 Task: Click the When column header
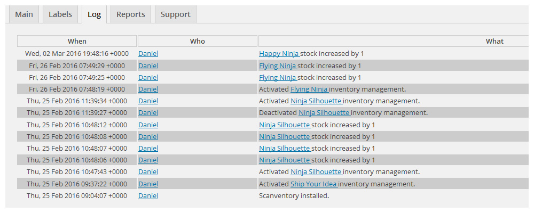[77, 42]
